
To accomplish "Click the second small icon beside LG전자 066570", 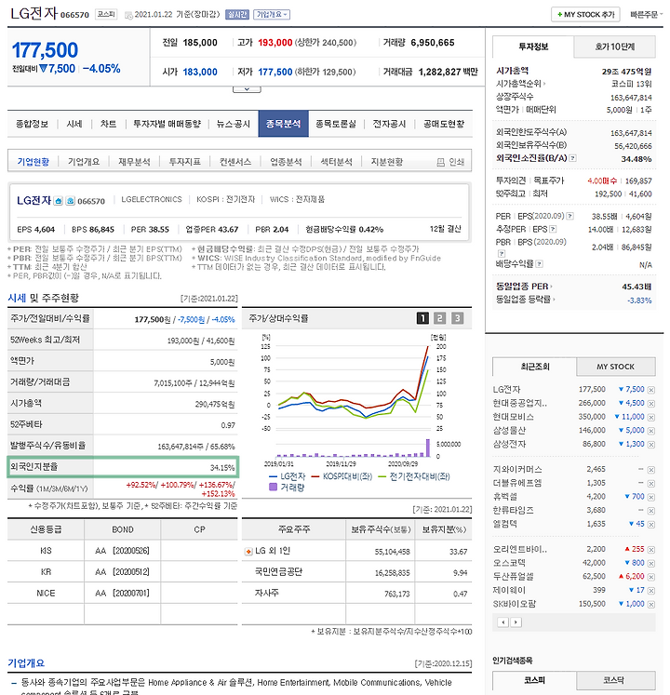I will point(71,201).
